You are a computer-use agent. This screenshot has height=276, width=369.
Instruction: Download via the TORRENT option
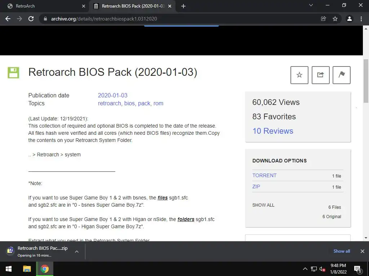(264, 175)
